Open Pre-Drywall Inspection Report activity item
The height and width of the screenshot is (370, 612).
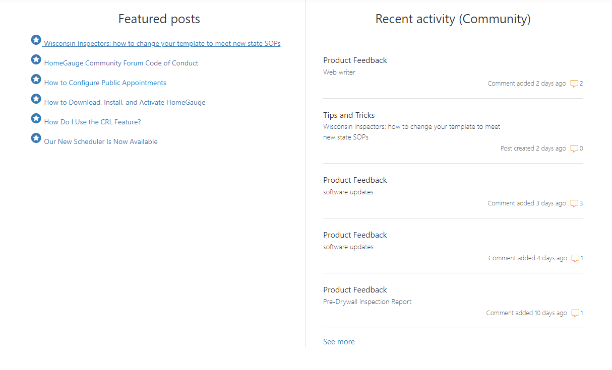pos(367,302)
